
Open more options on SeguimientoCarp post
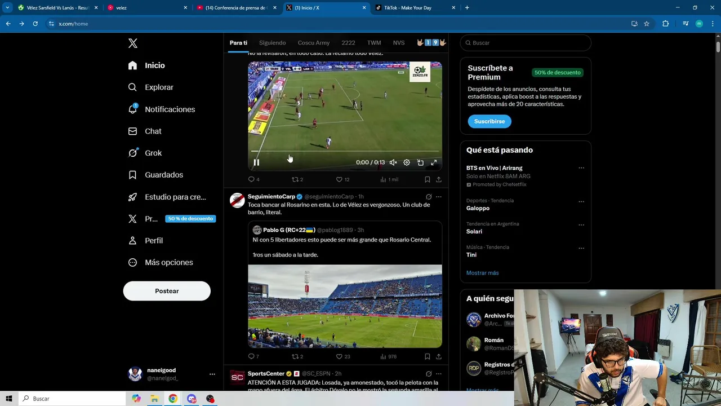tap(439, 197)
